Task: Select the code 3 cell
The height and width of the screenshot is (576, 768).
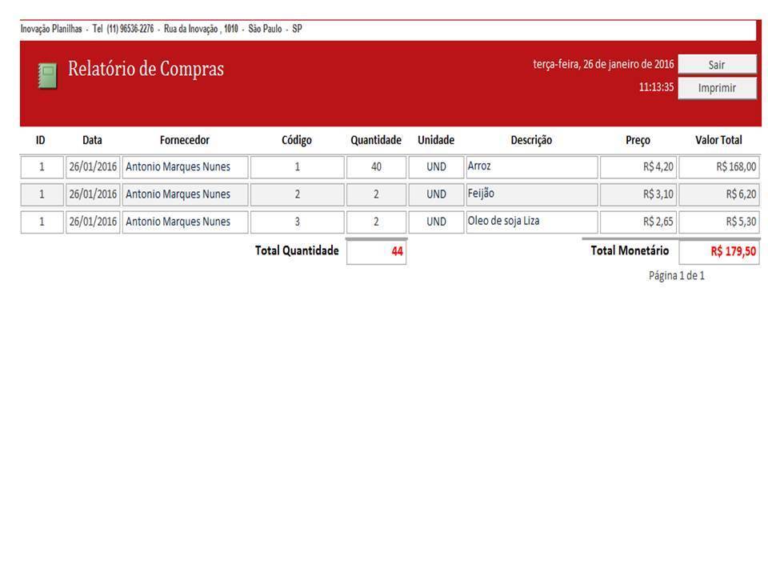Action: click(298, 222)
